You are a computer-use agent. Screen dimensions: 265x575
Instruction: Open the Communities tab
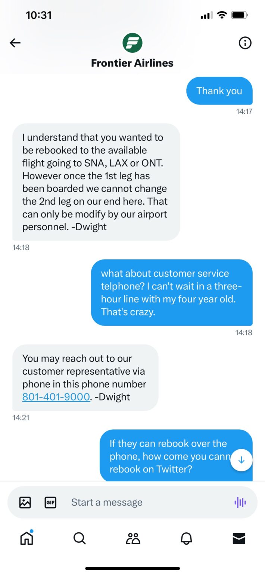[132, 539]
